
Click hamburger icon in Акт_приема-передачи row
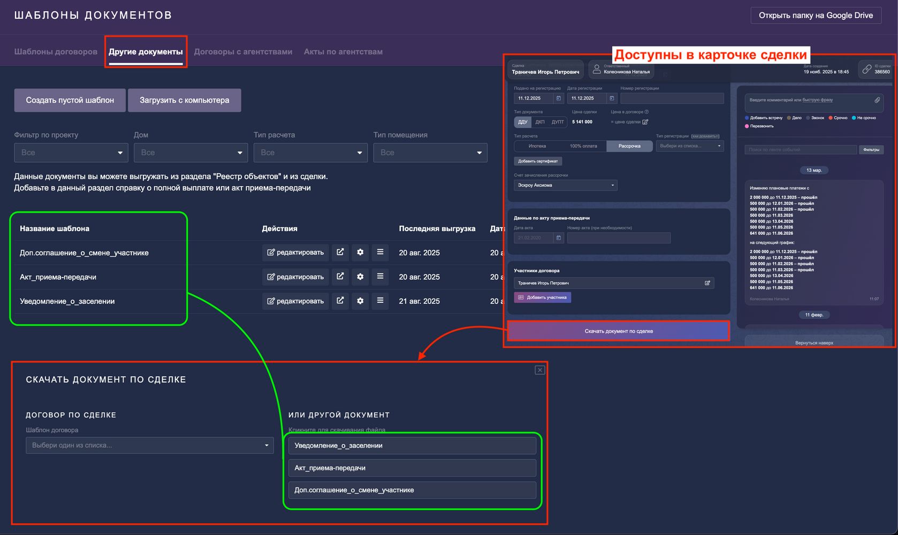[380, 277]
